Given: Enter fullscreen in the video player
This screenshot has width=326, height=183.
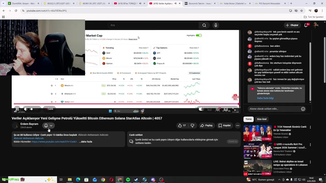Looking at the screenshot, I should point(234,109).
